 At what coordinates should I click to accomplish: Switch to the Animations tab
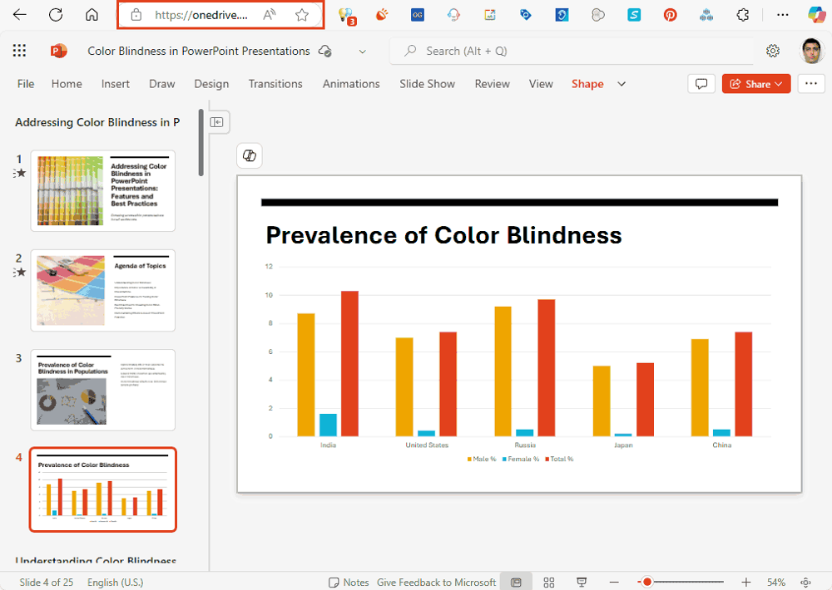pyautogui.click(x=351, y=84)
